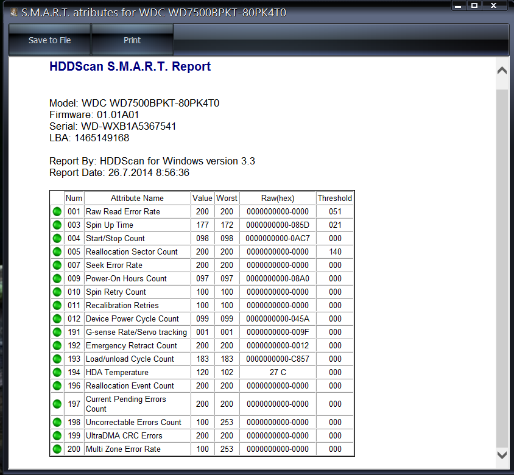Screen dimensions: 514x475
Task: Click green status icon for Multi Zone Error Rate
Action: [57, 449]
